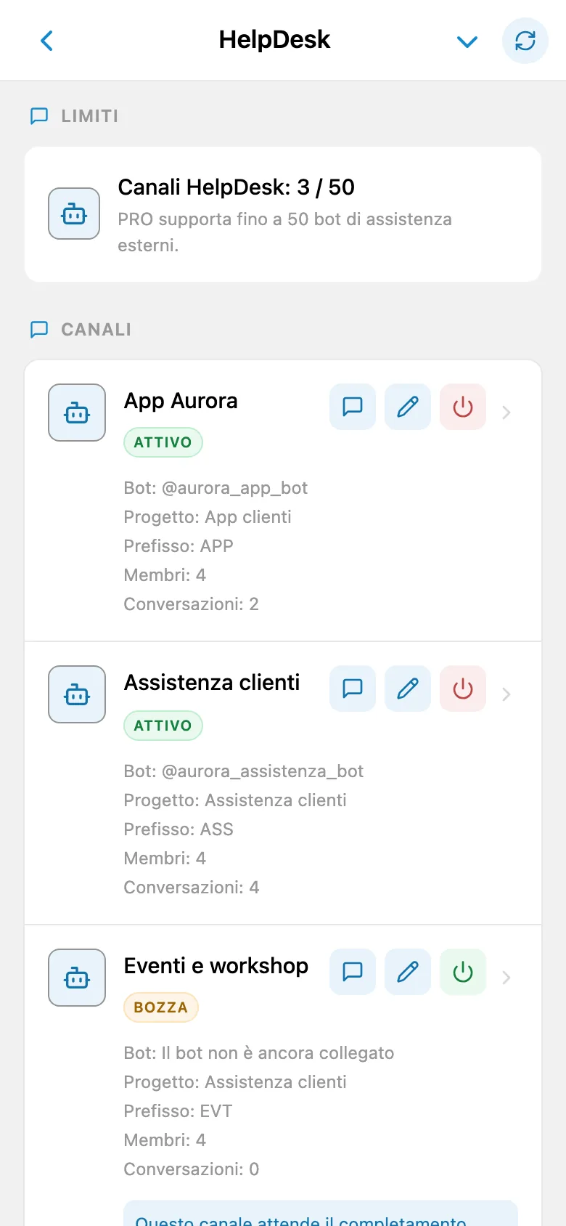The image size is (566, 1226).
Task: Expand App Aurora details with chevron
Action: (506, 413)
